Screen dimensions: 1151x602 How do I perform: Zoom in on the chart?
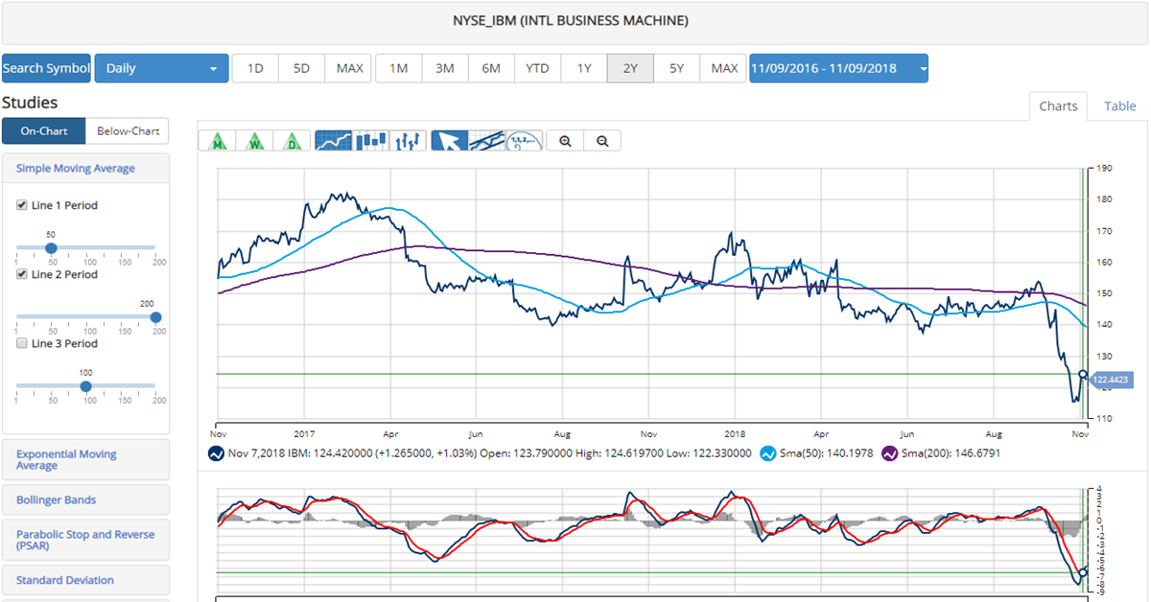point(566,141)
